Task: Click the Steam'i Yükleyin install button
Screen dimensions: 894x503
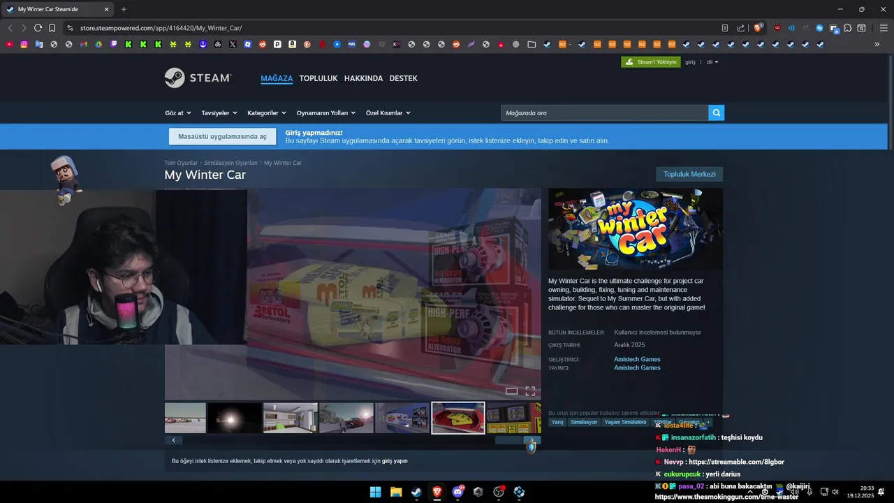Action: (651, 61)
